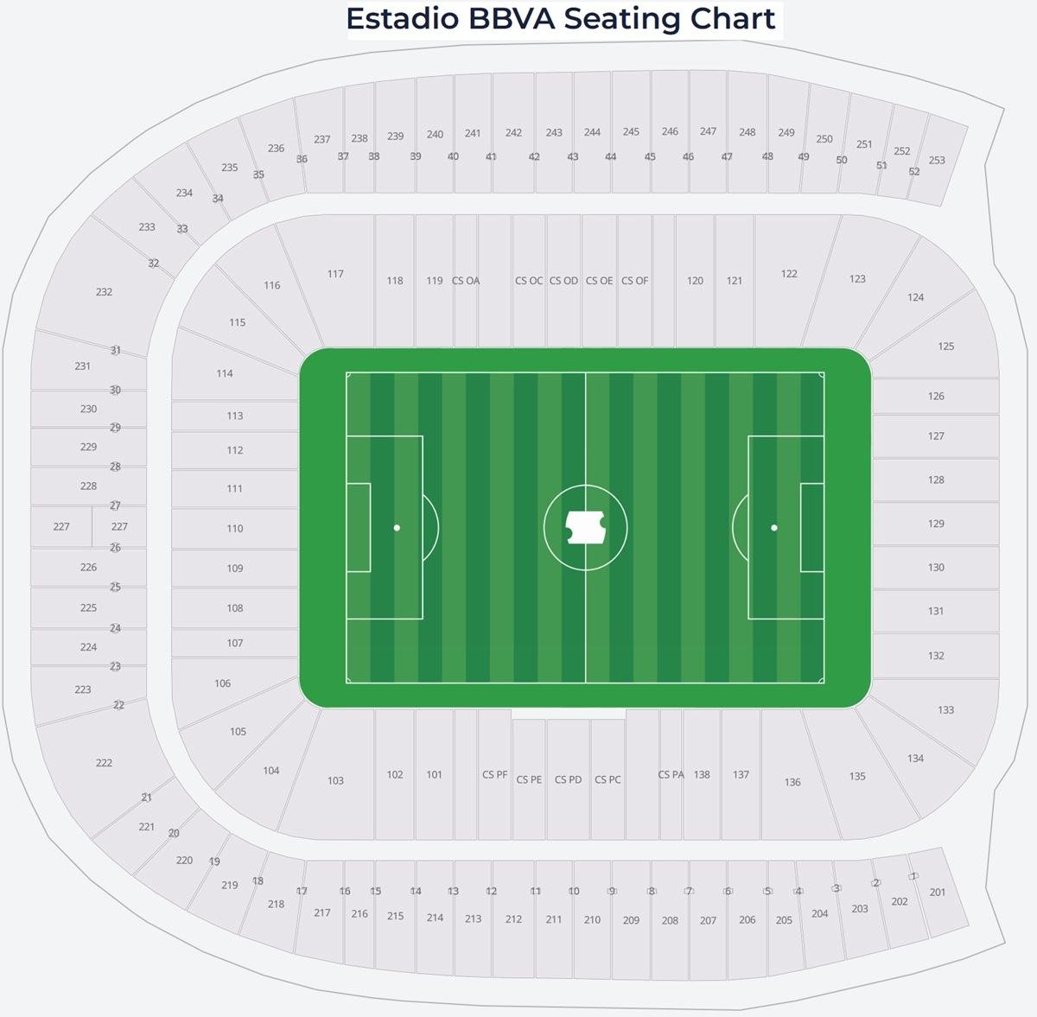Select section 114 in the lower level
Viewport: 1037px width, 1017px height.
click(225, 373)
